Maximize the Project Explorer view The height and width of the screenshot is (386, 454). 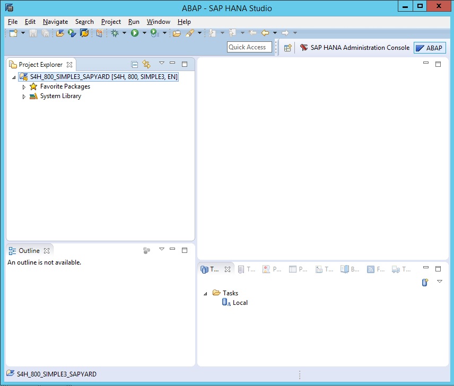185,64
